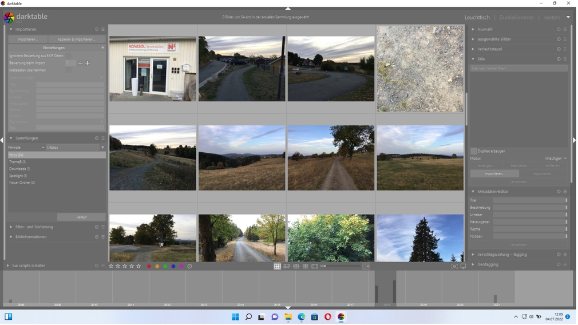Enable 'Ignoriere Bewertung aus EXIF Daten' checkbox
Screen dimensions: 578x325
(69, 56)
